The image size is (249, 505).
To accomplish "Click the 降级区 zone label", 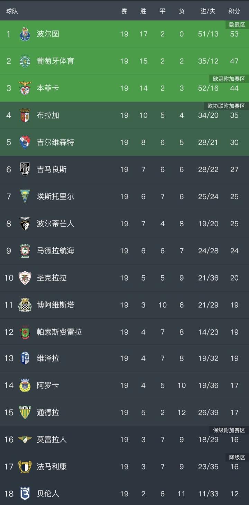I will (x=237, y=457).
